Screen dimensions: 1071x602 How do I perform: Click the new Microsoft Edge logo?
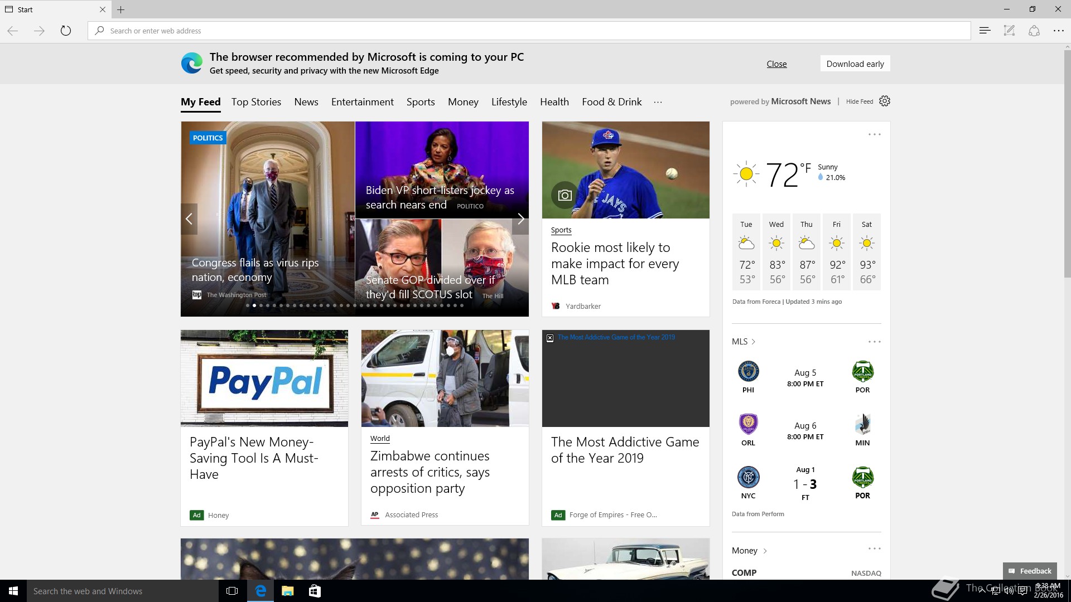point(192,63)
